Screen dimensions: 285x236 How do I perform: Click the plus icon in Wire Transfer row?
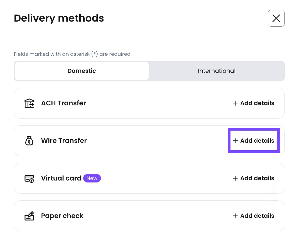pos(235,141)
